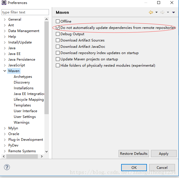Image resolution: width=179 pixels, height=178 pixels.
Task: Open the preferences view menu triangle
Action: tap(174, 12)
